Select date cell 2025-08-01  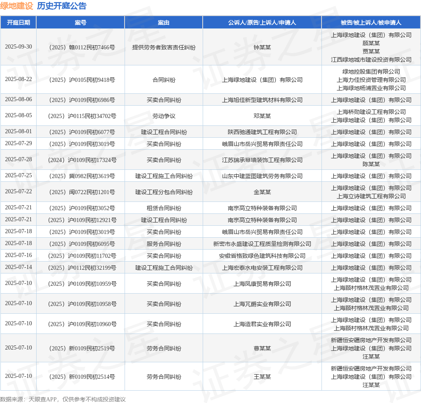(19, 131)
